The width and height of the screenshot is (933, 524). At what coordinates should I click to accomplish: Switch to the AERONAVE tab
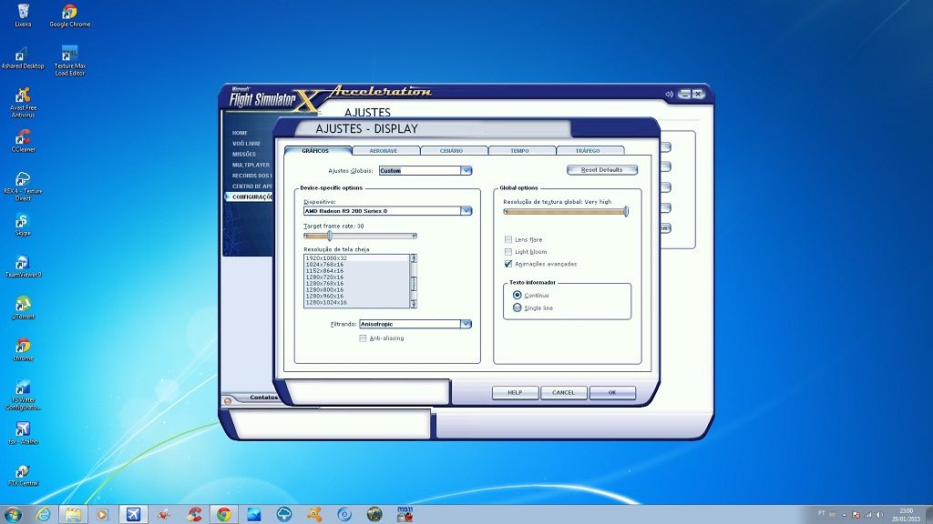point(384,150)
